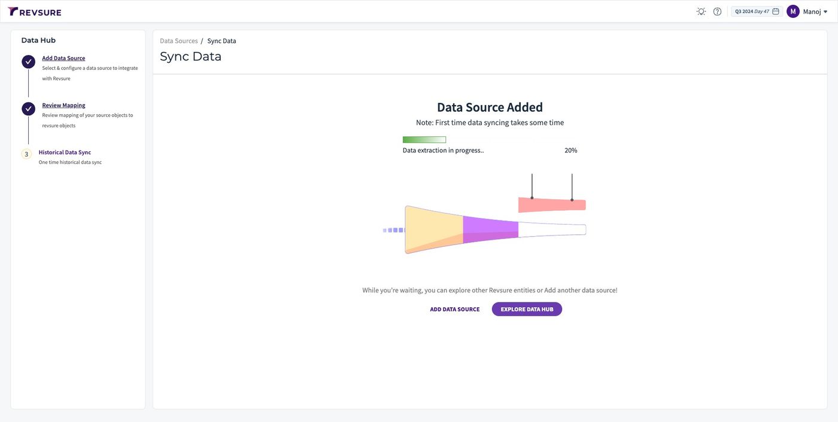Click the Sync Data page title

point(190,56)
